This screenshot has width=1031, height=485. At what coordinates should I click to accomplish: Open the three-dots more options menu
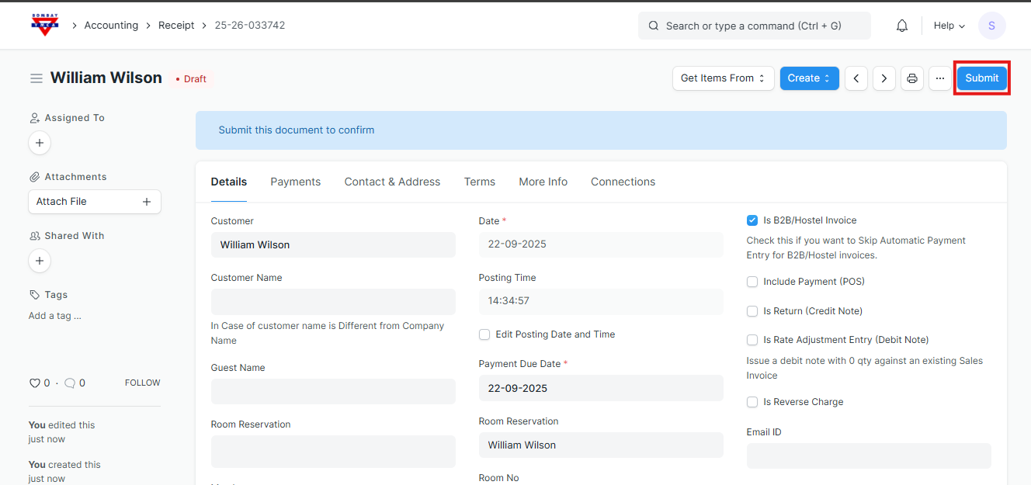(x=940, y=78)
